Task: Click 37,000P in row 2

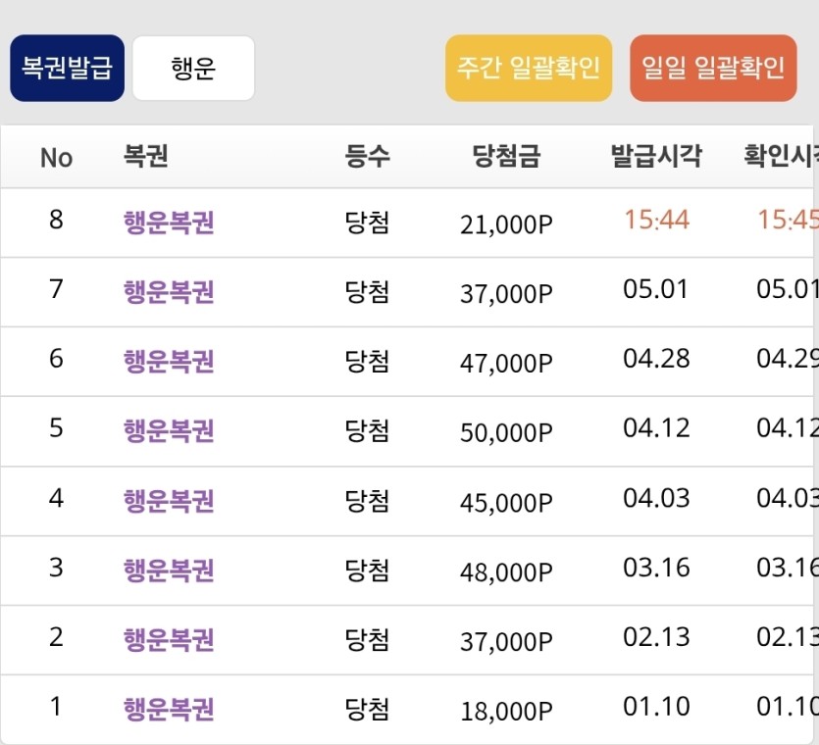Action: 506,642
